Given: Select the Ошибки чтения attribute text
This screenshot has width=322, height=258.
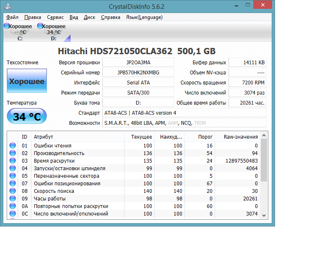Looking at the screenshot, I should [x=52, y=146].
